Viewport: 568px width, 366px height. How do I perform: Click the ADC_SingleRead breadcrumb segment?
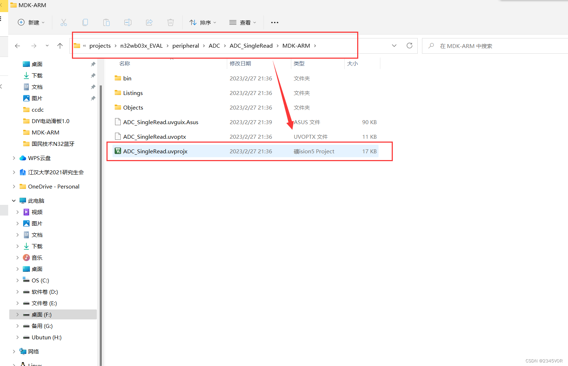[x=251, y=46]
